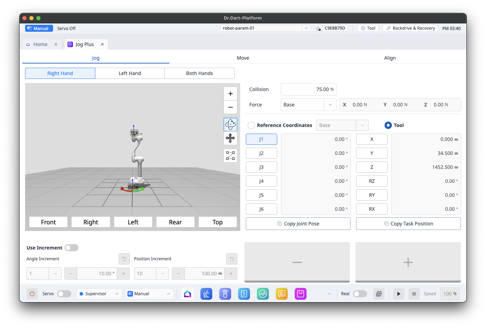Image resolution: width=486 pixels, height=328 pixels.
Task: Click the fit-to-view frame icon
Action: (230, 156)
